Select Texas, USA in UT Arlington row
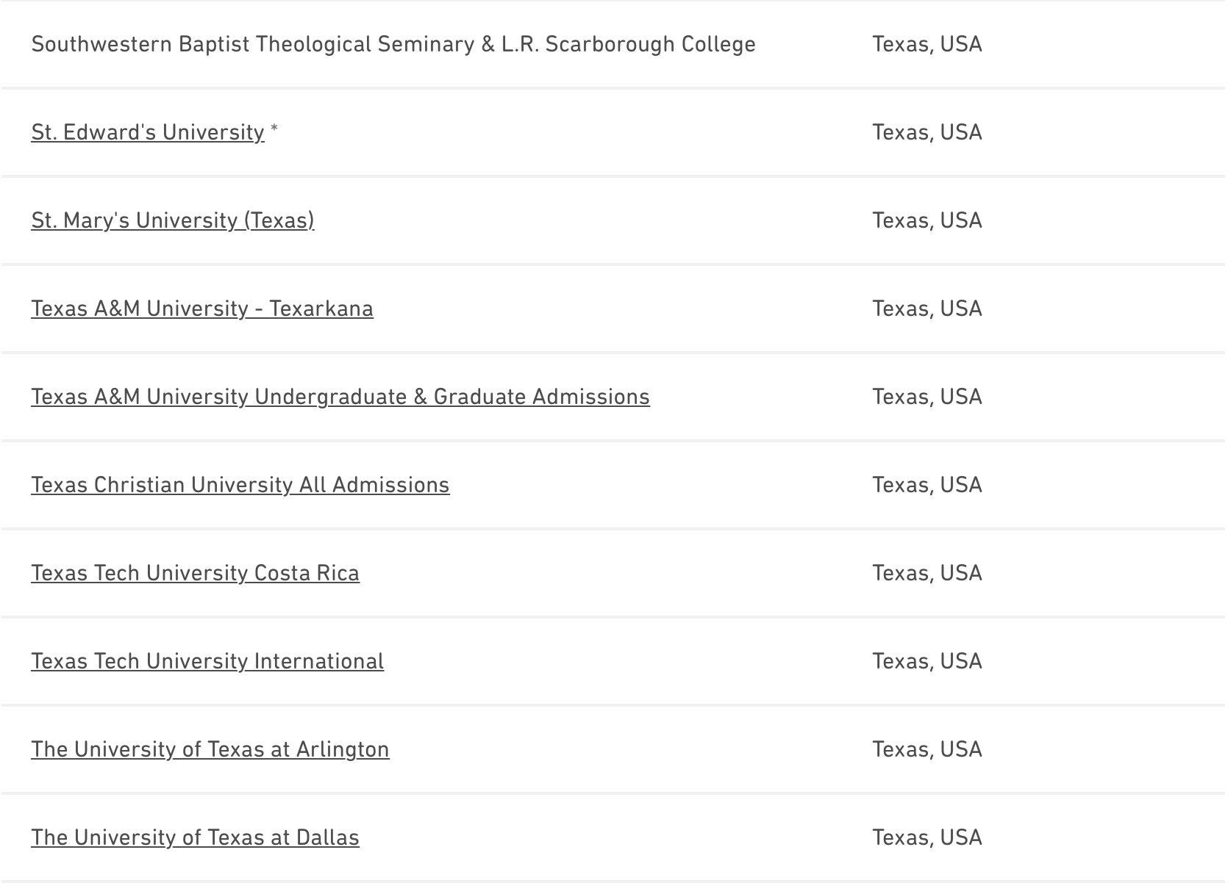The image size is (1228, 883). click(927, 749)
